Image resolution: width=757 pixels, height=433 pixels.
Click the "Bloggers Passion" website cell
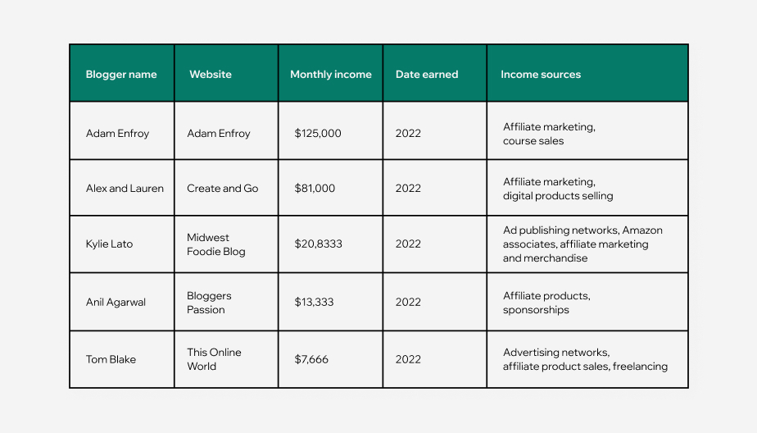[x=209, y=303]
